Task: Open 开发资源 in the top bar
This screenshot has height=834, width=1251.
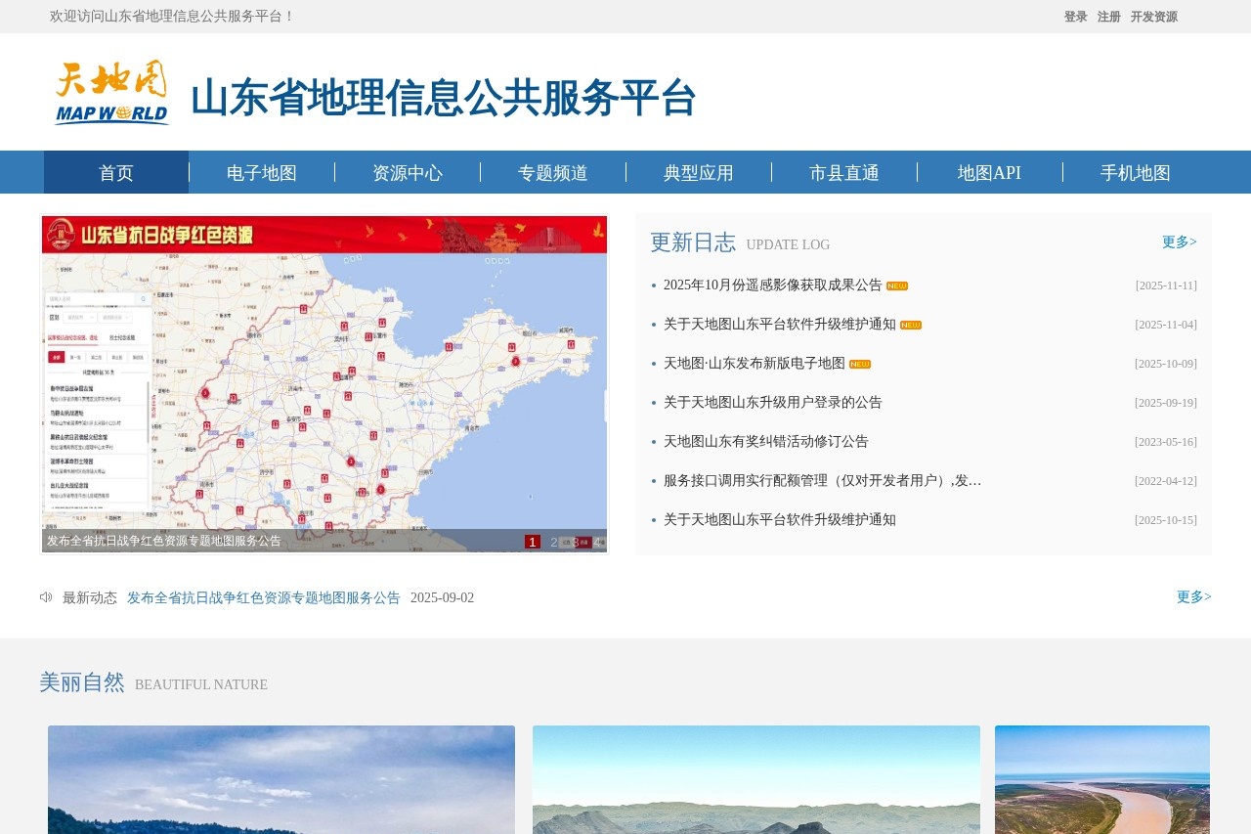Action: pos(1154,17)
